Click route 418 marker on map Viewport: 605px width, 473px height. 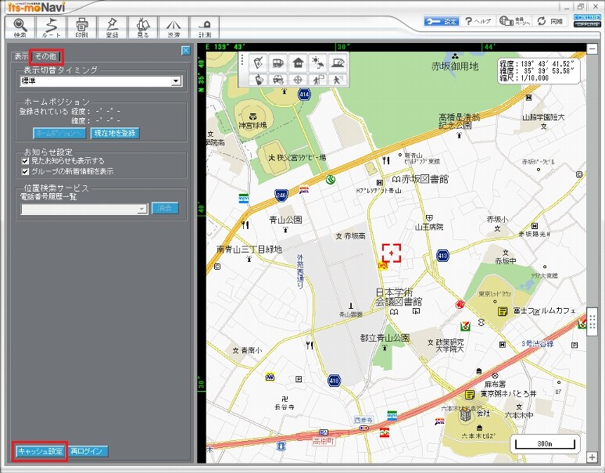tap(334, 382)
